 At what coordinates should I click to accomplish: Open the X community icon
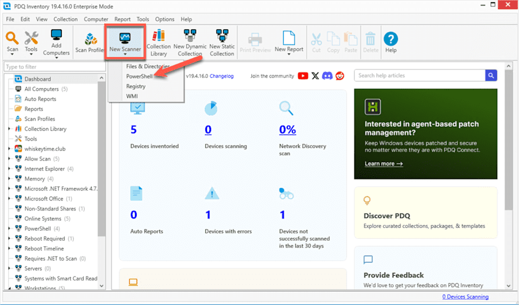point(315,76)
